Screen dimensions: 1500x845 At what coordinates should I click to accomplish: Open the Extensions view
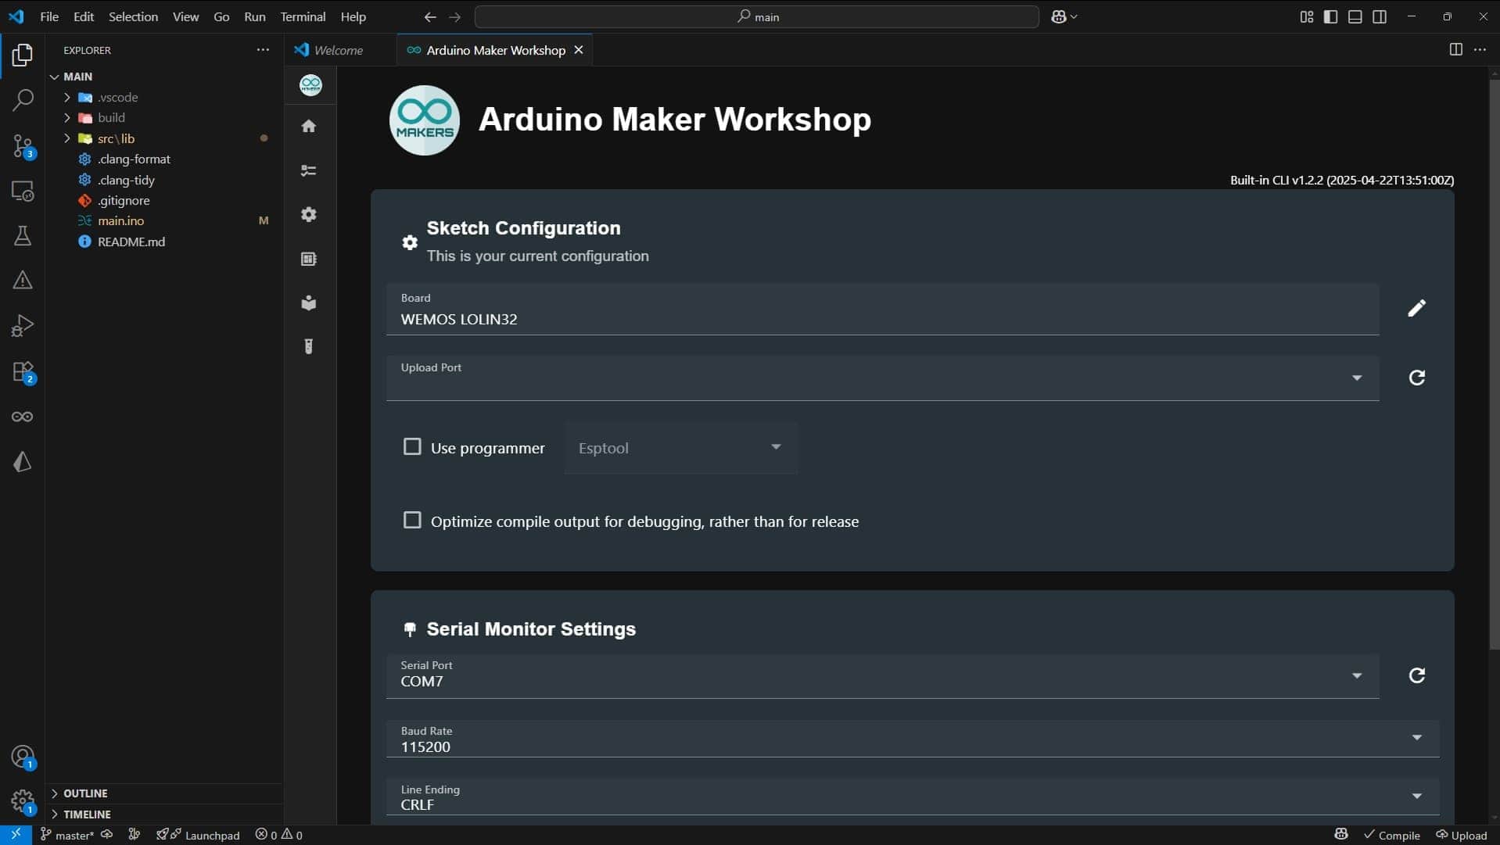pos(23,372)
